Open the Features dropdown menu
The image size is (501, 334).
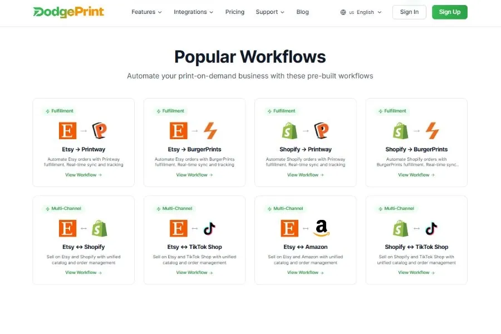[146, 12]
